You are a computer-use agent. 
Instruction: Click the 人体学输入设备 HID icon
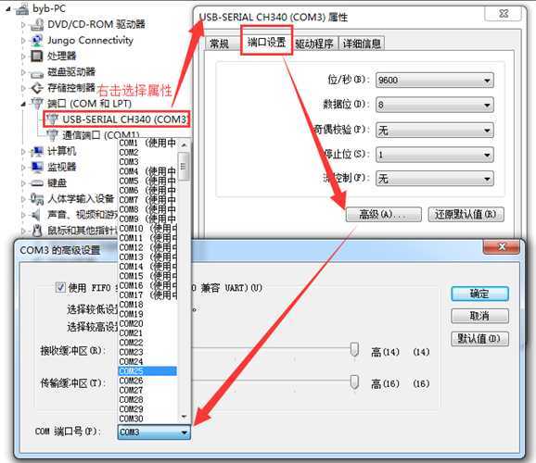pyautogui.click(x=37, y=199)
